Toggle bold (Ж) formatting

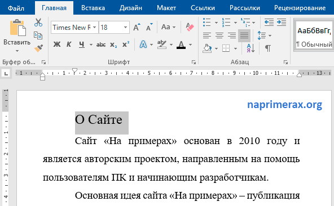(x=57, y=44)
